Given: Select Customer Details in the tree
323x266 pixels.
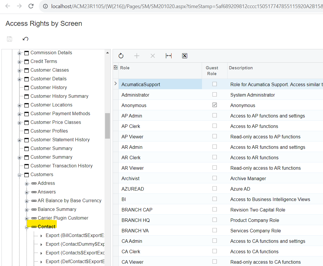Looking at the screenshot, I should (x=48, y=79).
